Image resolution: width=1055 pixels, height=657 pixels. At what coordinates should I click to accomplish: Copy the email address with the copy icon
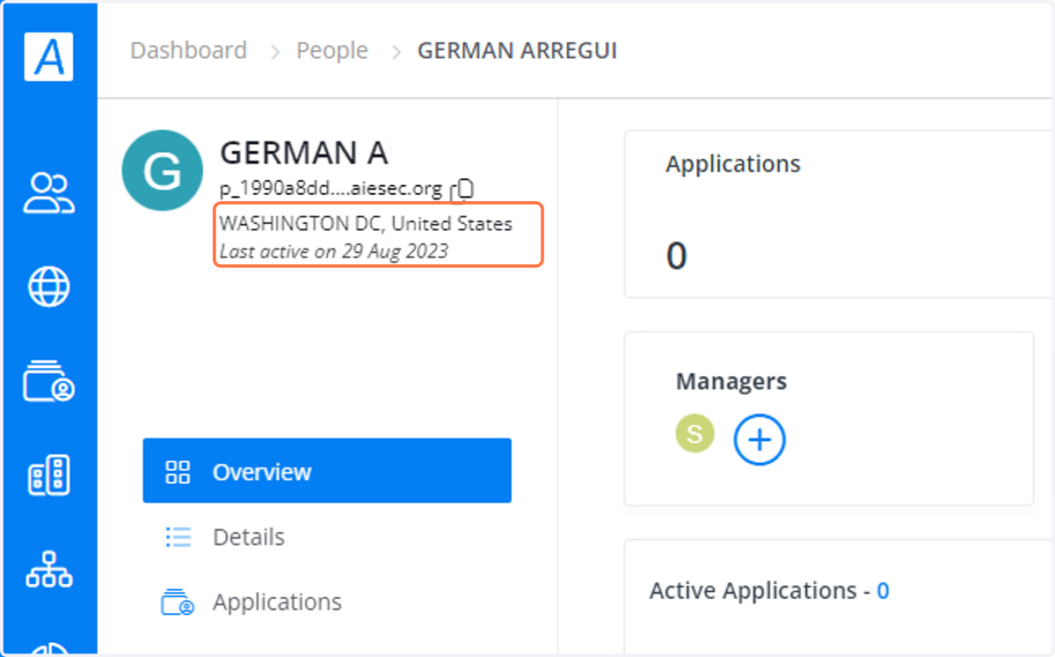coord(462,189)
